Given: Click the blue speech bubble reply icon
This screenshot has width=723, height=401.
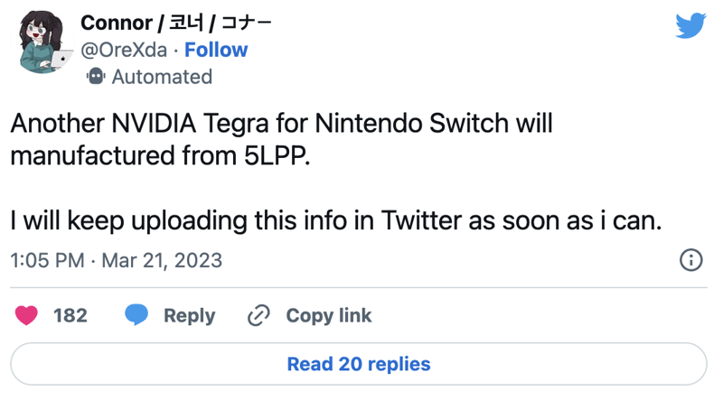Looking at the screenshot, I should coord(136,315).
